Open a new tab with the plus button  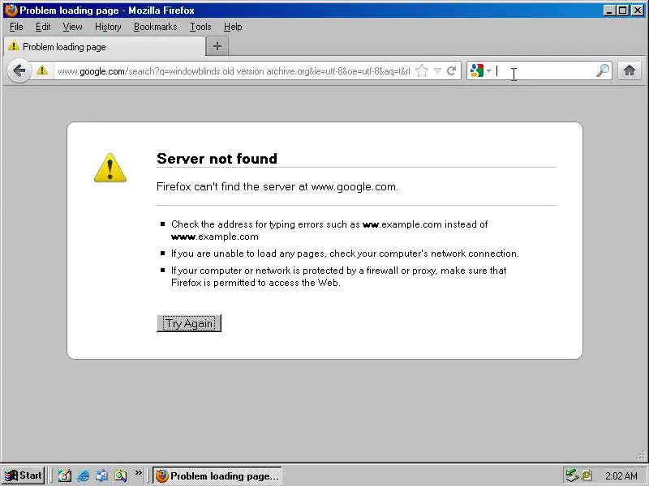217,46
